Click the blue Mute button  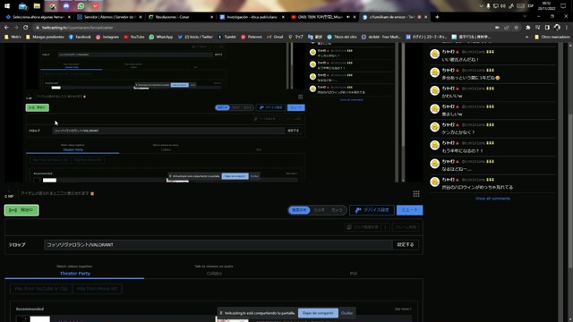410,210
